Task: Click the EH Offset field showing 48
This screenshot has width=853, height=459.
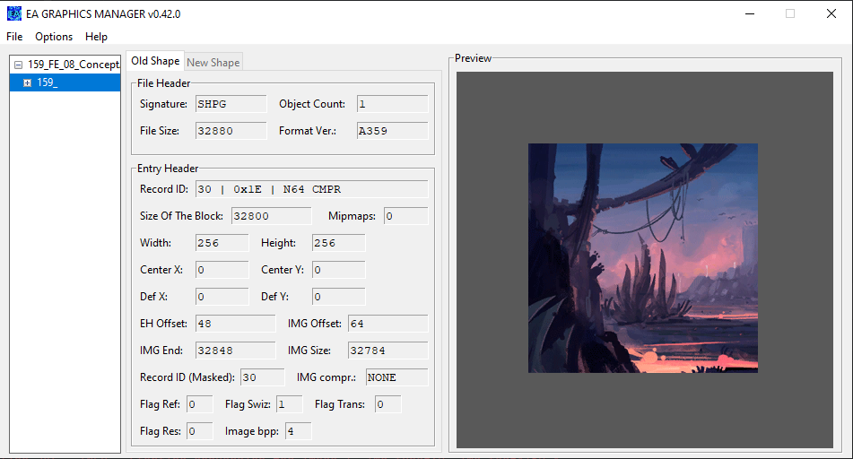Action: (236, 324)
